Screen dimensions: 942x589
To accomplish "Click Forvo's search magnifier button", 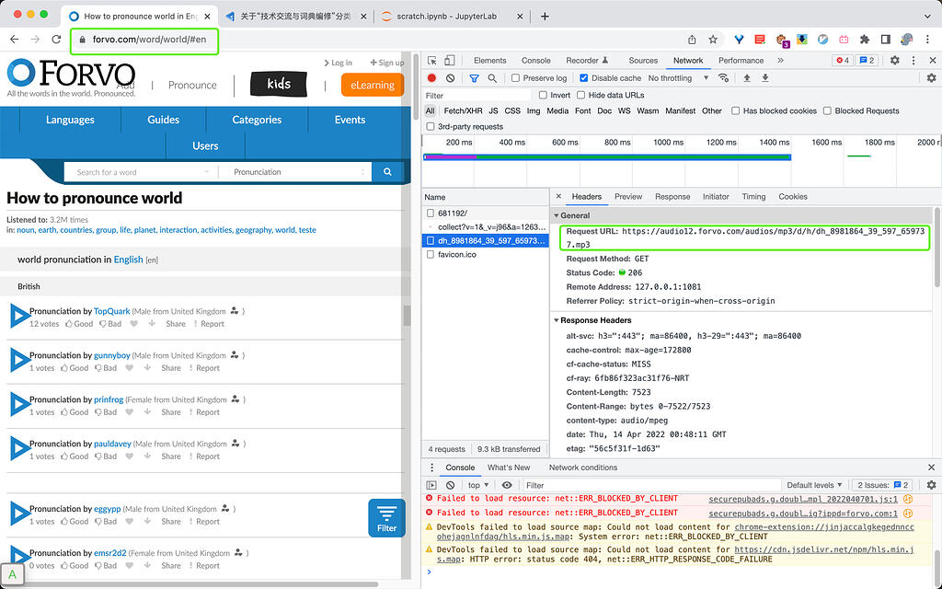I will tap(386, 171).
